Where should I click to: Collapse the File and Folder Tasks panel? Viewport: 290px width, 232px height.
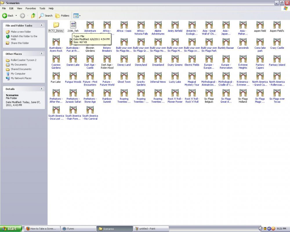(41, 26)
